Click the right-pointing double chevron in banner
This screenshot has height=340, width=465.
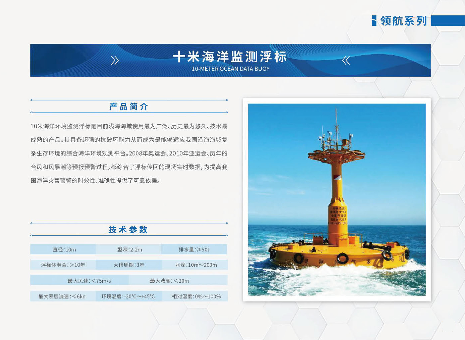pos(115,60)
